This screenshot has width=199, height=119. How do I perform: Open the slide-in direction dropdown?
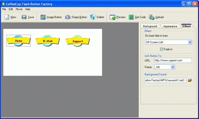click(x=190, y=42)
